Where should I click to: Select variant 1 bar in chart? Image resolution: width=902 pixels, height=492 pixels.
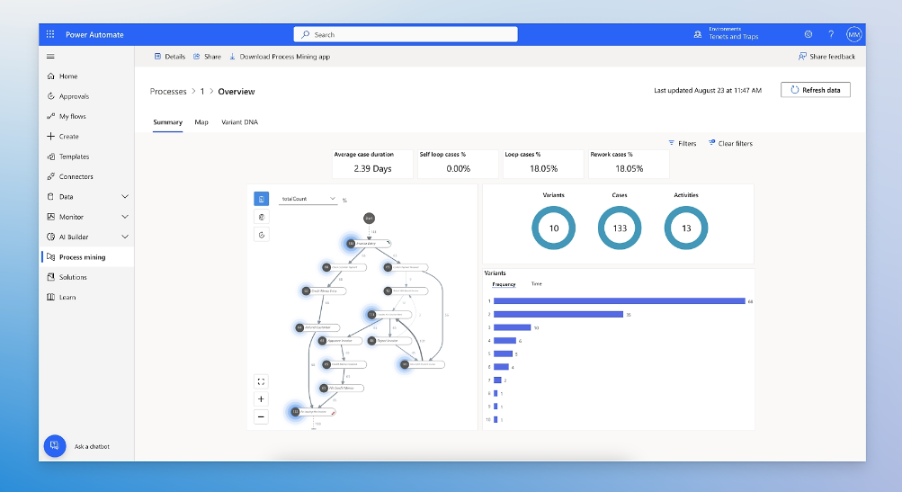[619, 301]
